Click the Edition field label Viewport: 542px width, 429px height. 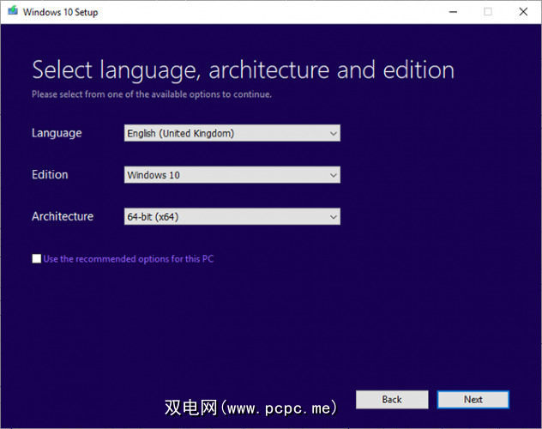50,174
